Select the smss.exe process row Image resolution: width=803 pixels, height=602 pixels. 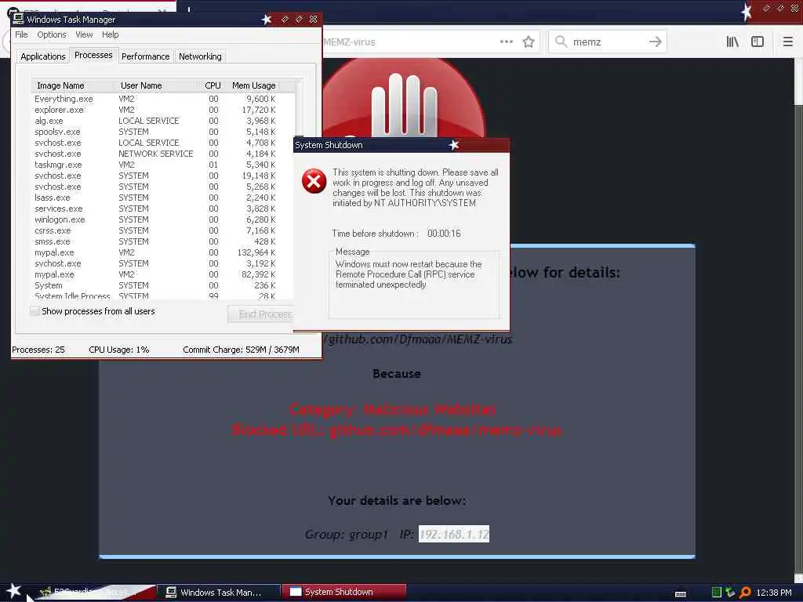pos(162,241)
